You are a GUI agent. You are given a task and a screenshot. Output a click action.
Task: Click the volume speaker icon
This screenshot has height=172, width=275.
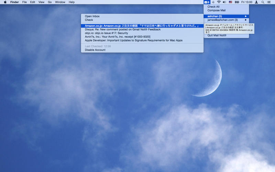(224, 2)
